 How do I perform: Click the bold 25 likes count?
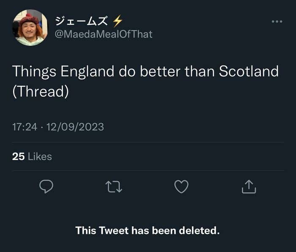click(x=18, y=156)
